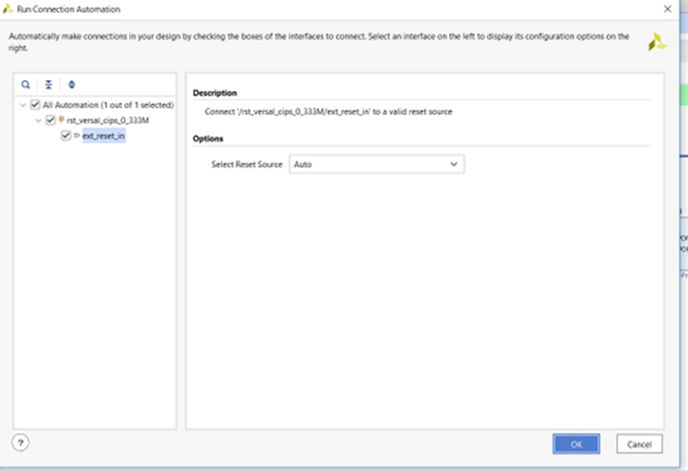The width and height of the screenshot is (688, 471).
Task: Click the rst_versal_cips_0_333M block icon
Action: coord(62,120)
